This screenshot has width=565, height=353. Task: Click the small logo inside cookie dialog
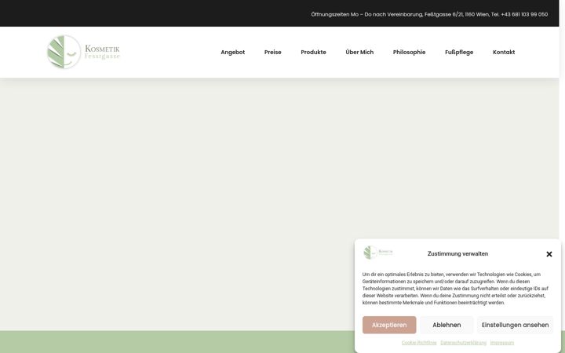[378, 253]
